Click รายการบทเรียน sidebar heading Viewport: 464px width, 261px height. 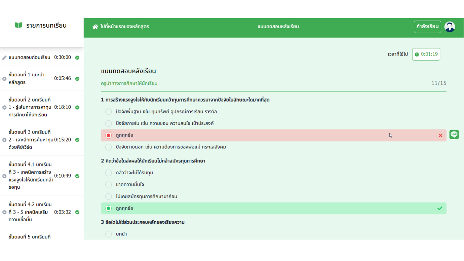coord(46,26)
